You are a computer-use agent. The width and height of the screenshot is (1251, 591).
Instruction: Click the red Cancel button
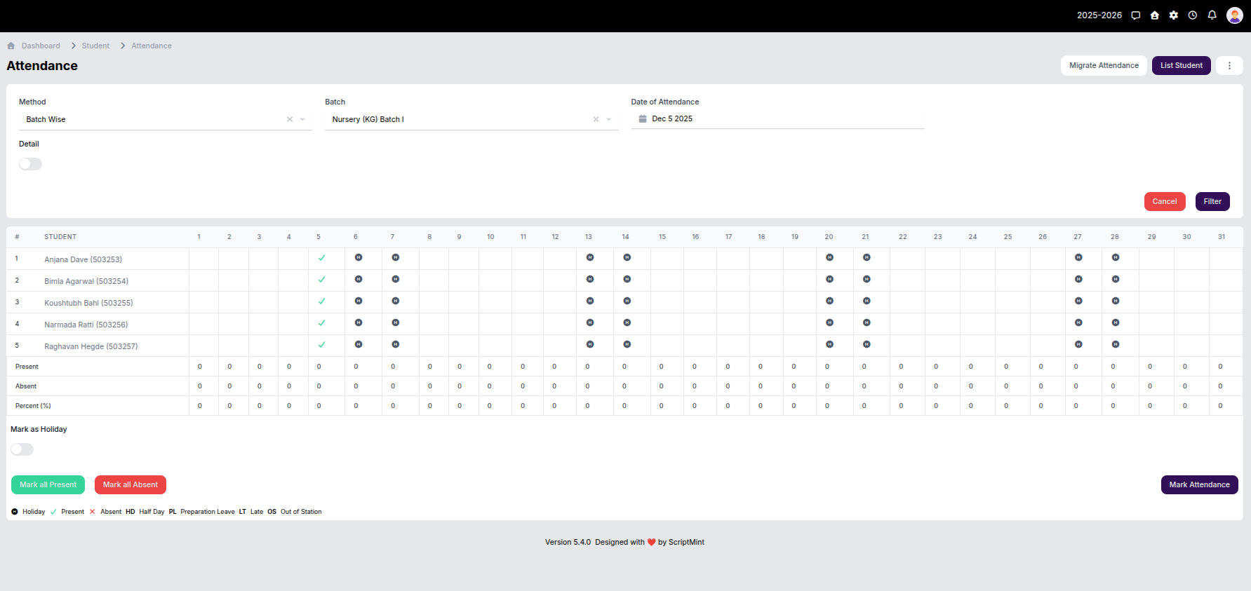coord(1165,201)
